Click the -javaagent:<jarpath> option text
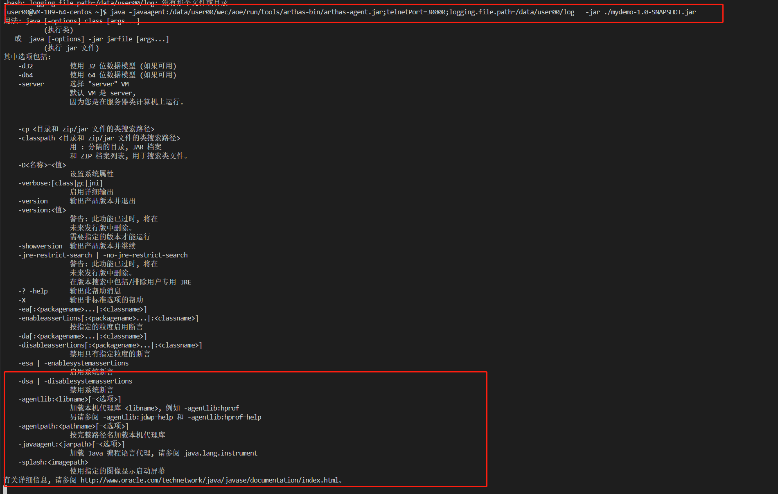 [x=72, y=444]
